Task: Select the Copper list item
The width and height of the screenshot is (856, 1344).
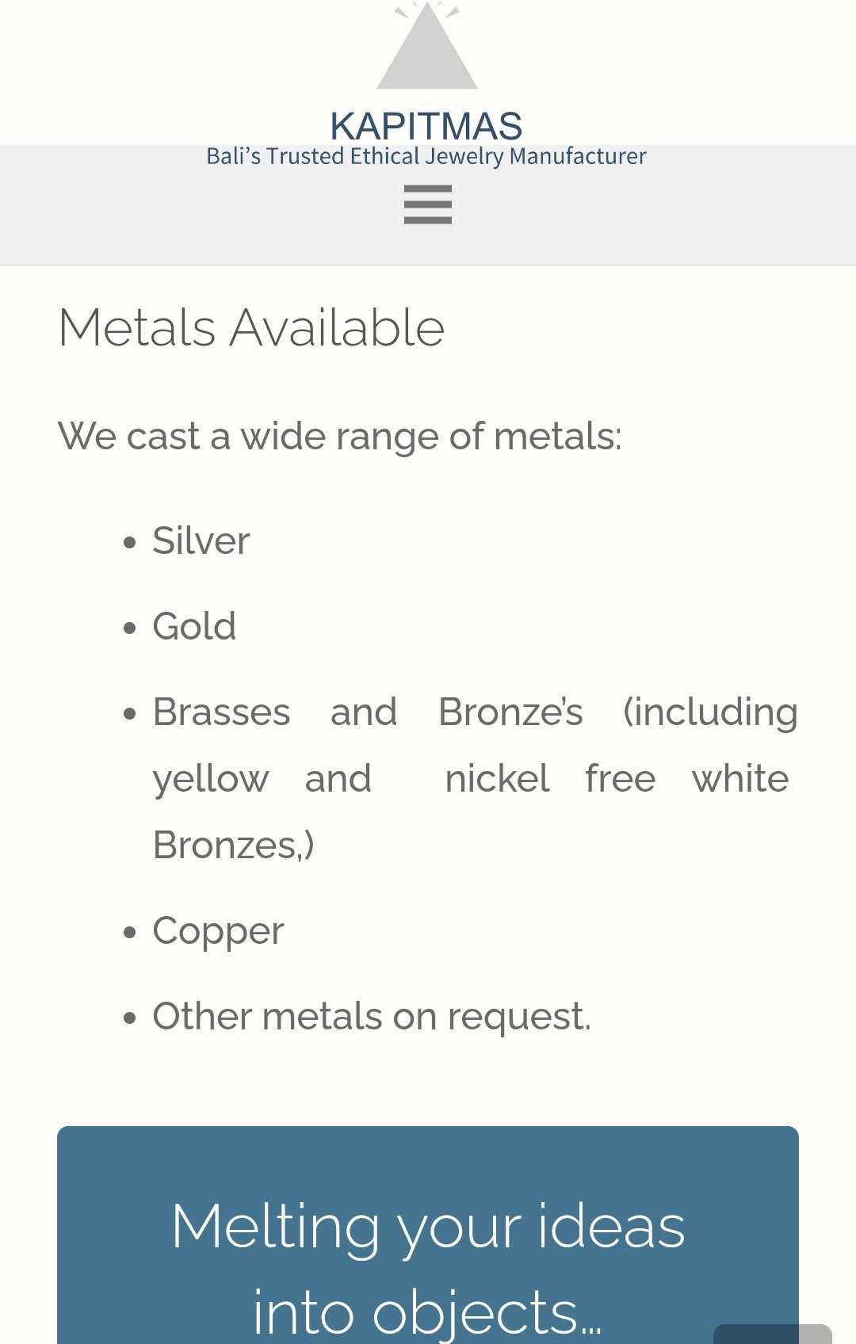Action: pos(218,931)
